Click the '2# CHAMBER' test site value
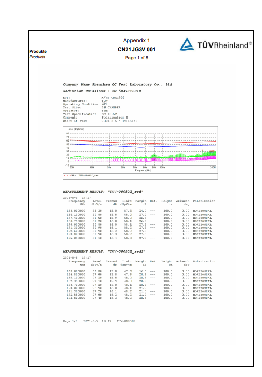 111,107
